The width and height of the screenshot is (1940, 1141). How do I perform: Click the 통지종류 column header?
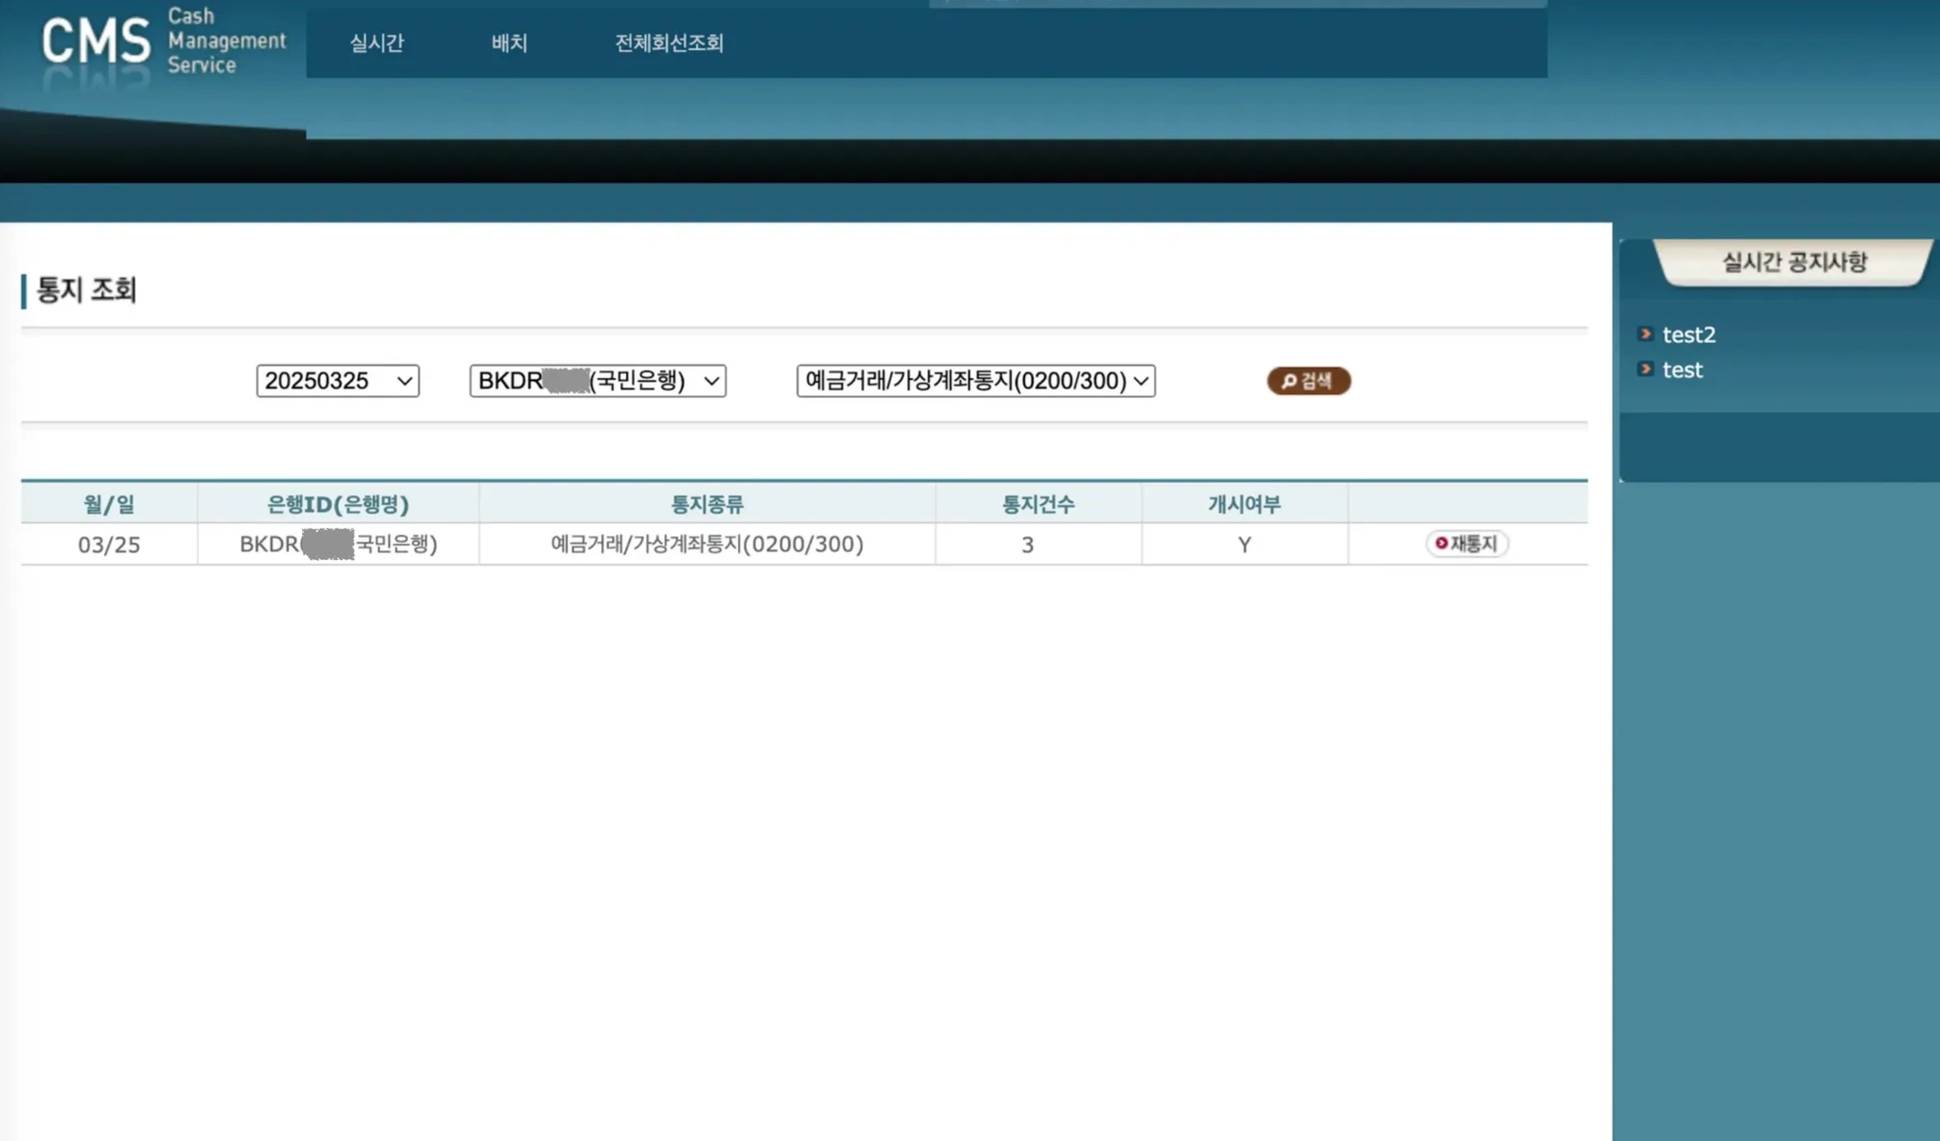click(x=707, y=504)
